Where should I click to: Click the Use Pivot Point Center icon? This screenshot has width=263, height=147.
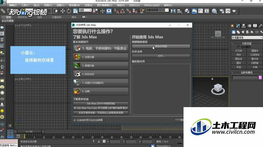(x=95, y=11)
